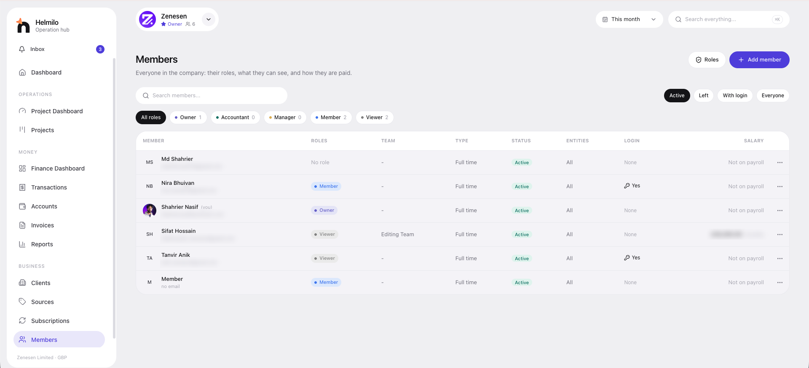Filter members by All roles

tap(151, 117)
